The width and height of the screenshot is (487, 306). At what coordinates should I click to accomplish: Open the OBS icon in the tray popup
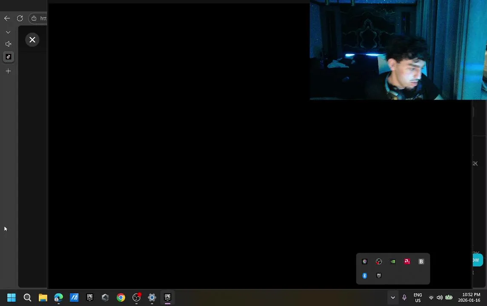coord(378,262)
